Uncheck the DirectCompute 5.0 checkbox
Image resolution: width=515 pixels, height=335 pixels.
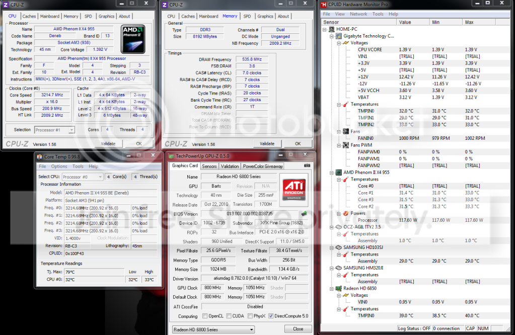271,316
